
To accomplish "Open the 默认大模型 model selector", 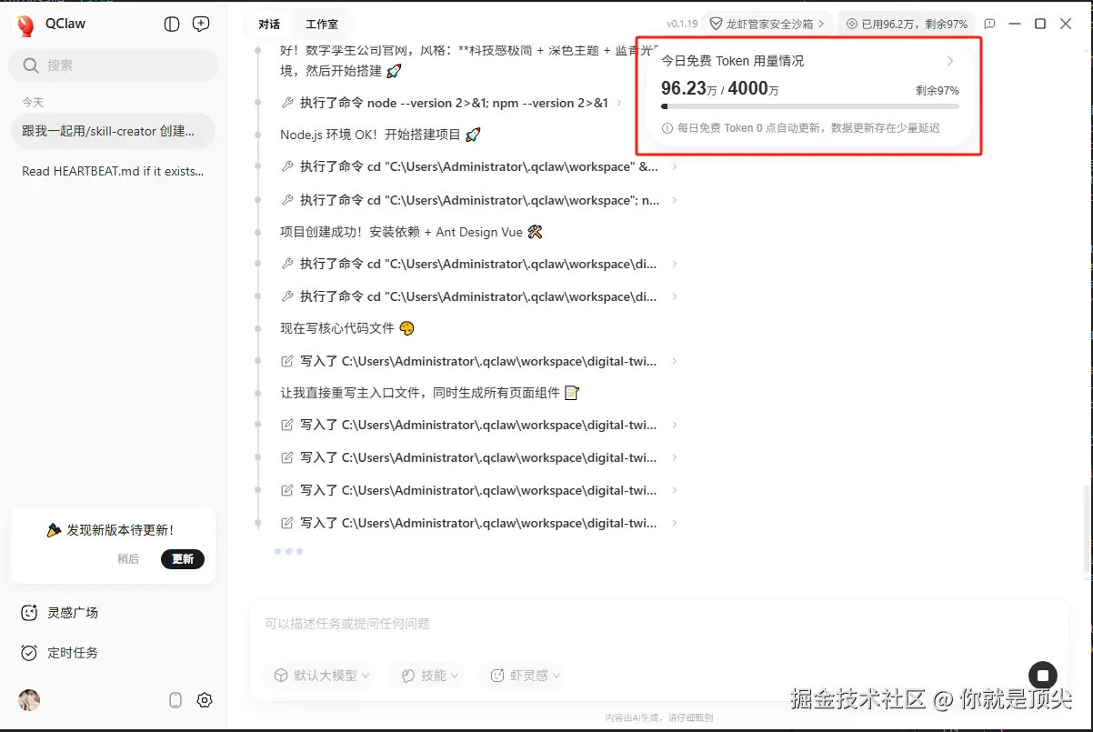I will point(319,675).
